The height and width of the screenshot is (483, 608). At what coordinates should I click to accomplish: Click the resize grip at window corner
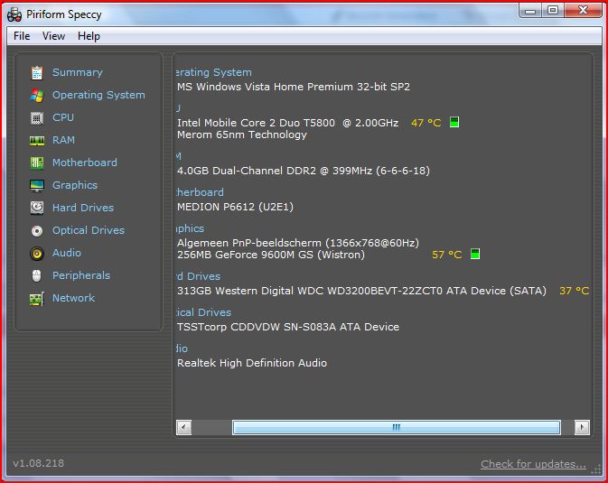pyautogui.click(x=596, y=469)
